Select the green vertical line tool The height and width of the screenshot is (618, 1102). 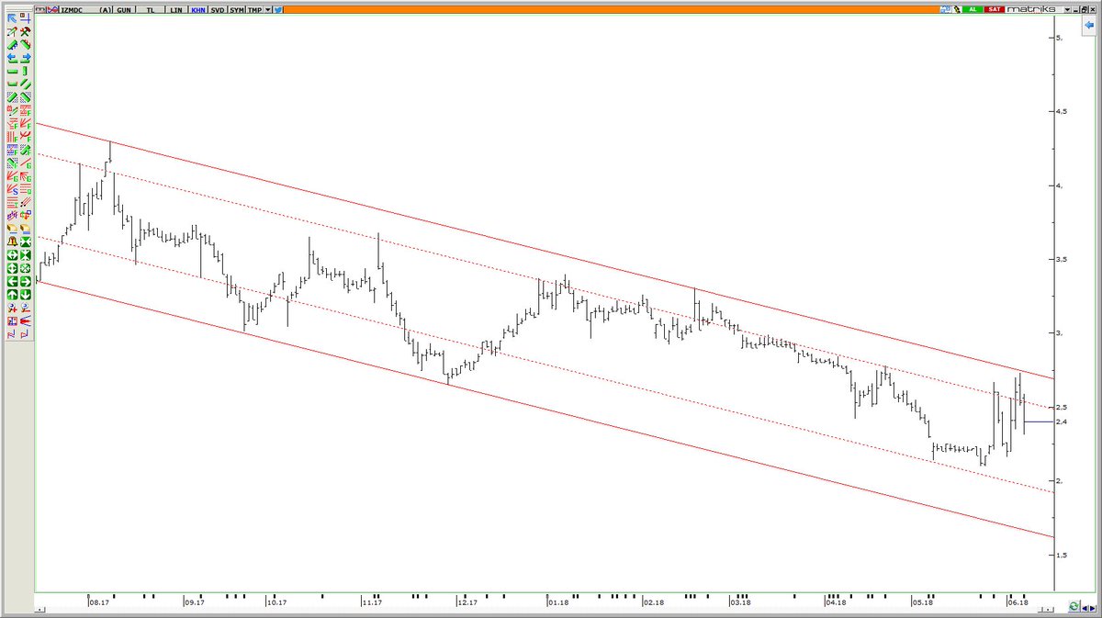26,71
